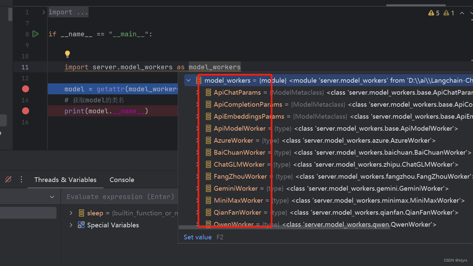Image resolution: width=473 pixels, height=266 pixels.
Task: Select the QwenWorker class value text
Action: (359, 224)
